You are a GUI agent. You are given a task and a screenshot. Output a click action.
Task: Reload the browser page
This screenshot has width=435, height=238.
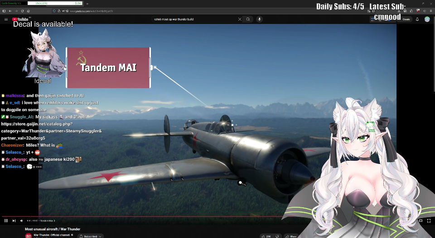[x=22, y=11]
